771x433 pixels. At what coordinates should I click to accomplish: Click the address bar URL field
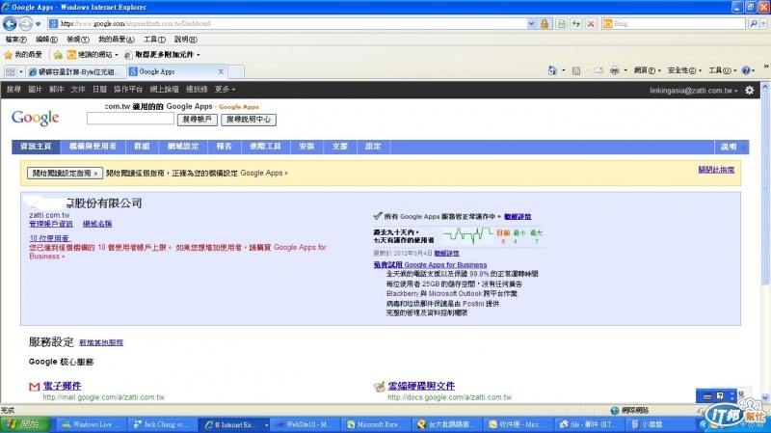click(287, 23)
